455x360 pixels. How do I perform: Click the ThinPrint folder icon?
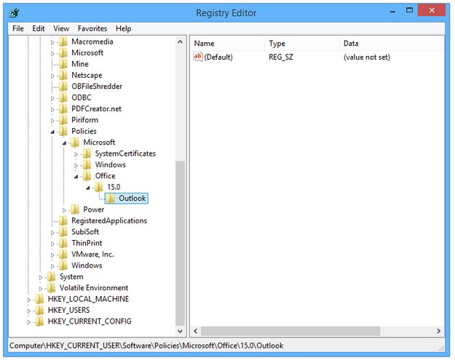63,243
